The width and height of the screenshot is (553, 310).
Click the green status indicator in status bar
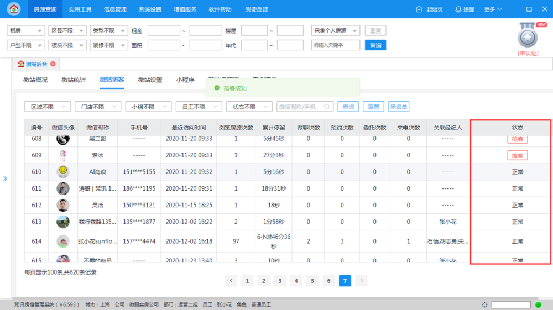(538, 304)
